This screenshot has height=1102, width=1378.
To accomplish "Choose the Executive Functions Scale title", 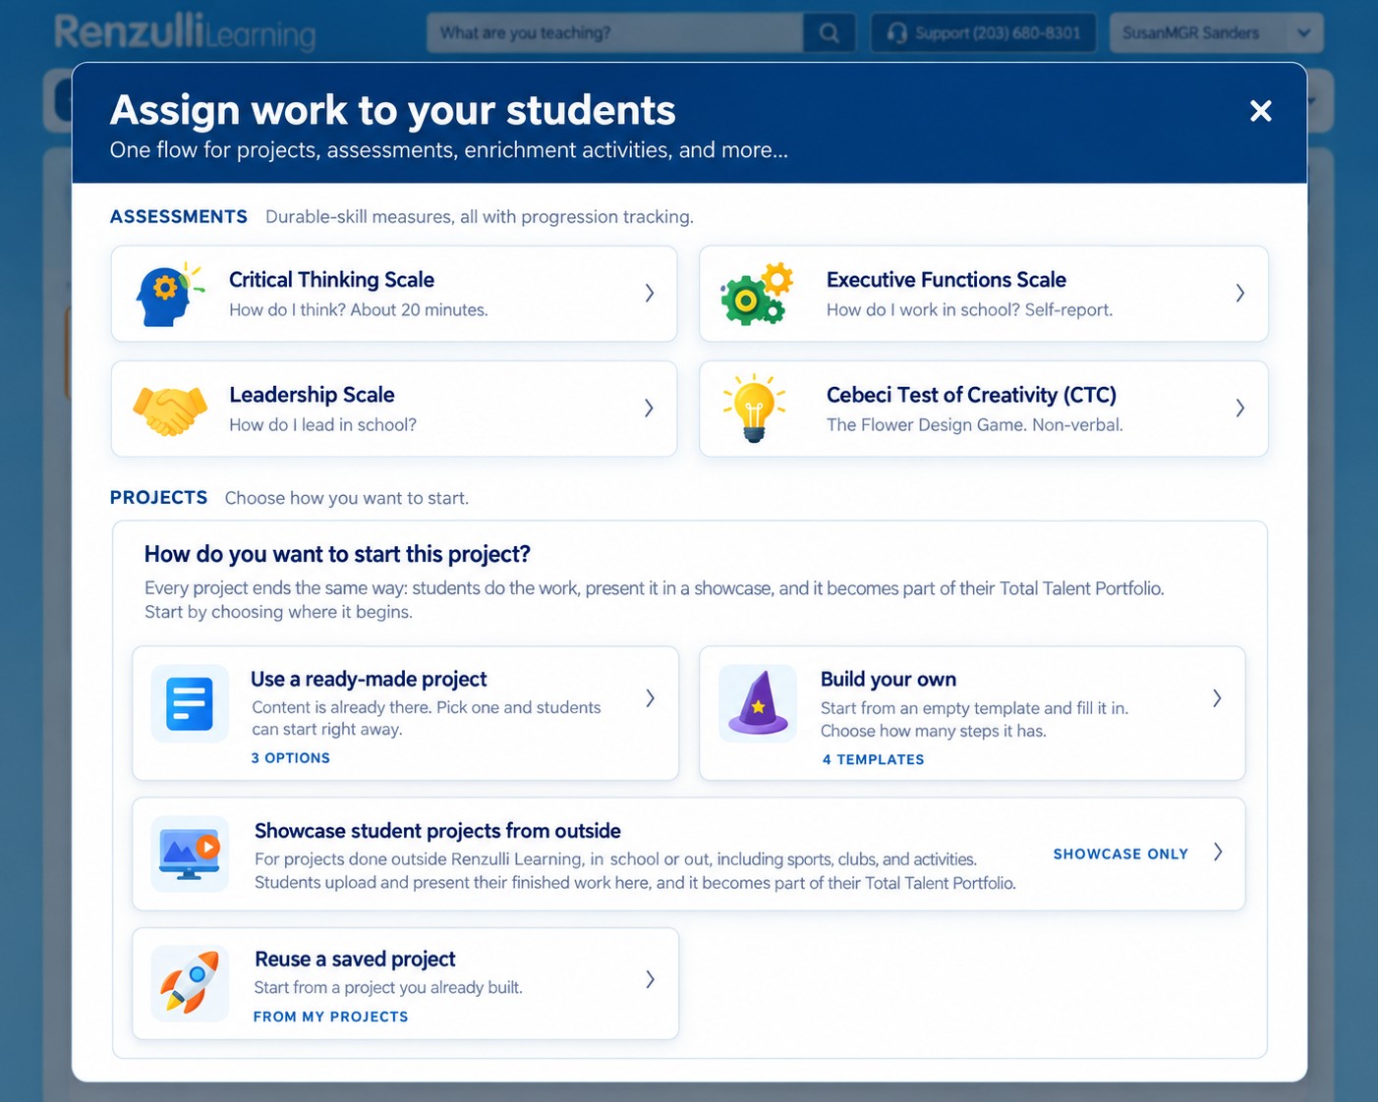I will 947,280.
